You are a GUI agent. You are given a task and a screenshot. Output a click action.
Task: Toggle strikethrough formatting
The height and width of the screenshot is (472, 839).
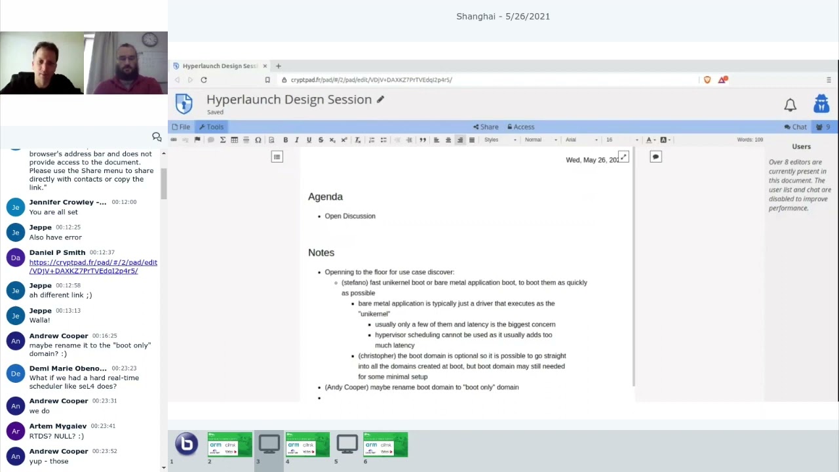[x=321, y=140]
